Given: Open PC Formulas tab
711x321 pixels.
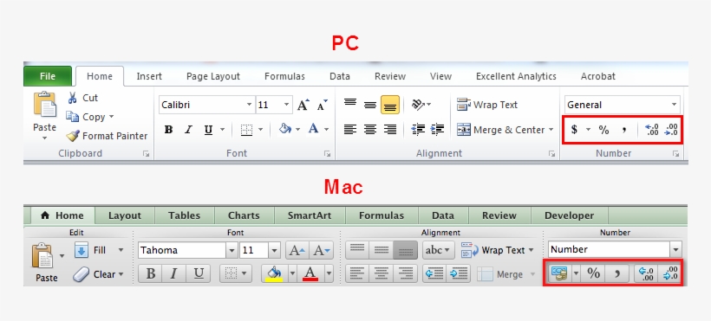Looking at the screenshot, I should (284, 76).
